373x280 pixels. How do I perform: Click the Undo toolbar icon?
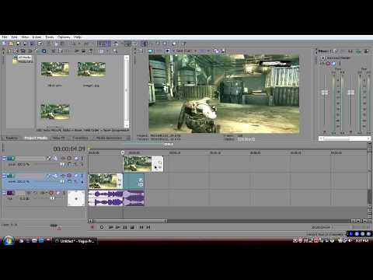(x=74, y=44)
